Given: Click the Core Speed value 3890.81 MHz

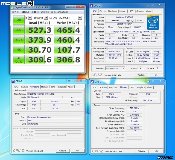Looking at the screenshot, I should pyautogui.click(x=114, y=52).
